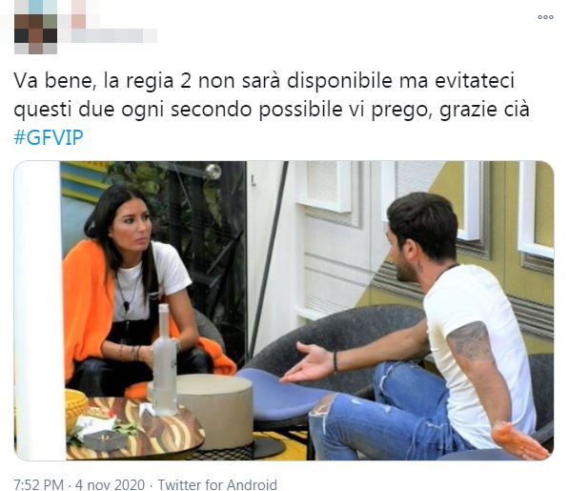Click the 4 nov 2020 date
This screenshot has width=569, height=491.
110,484
